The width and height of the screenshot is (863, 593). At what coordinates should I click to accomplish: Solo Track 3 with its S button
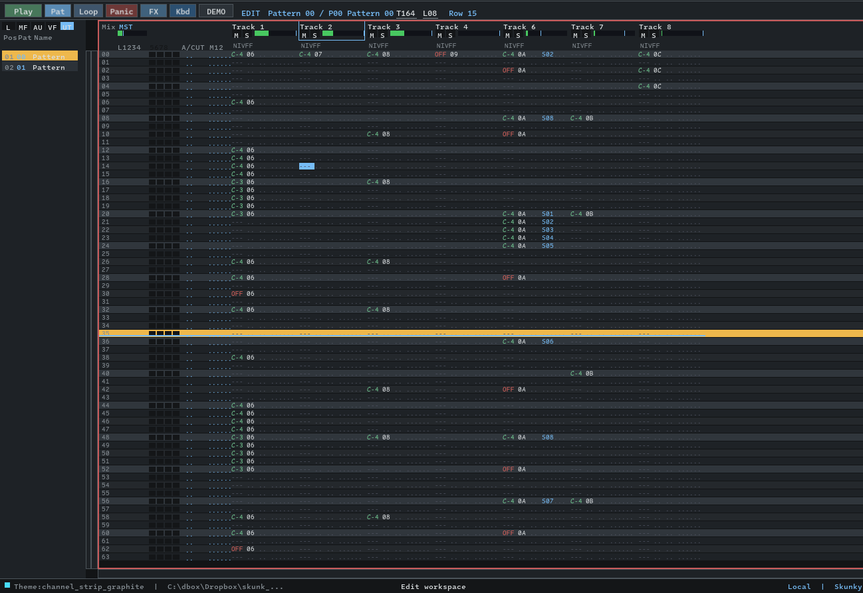[382, 35]
